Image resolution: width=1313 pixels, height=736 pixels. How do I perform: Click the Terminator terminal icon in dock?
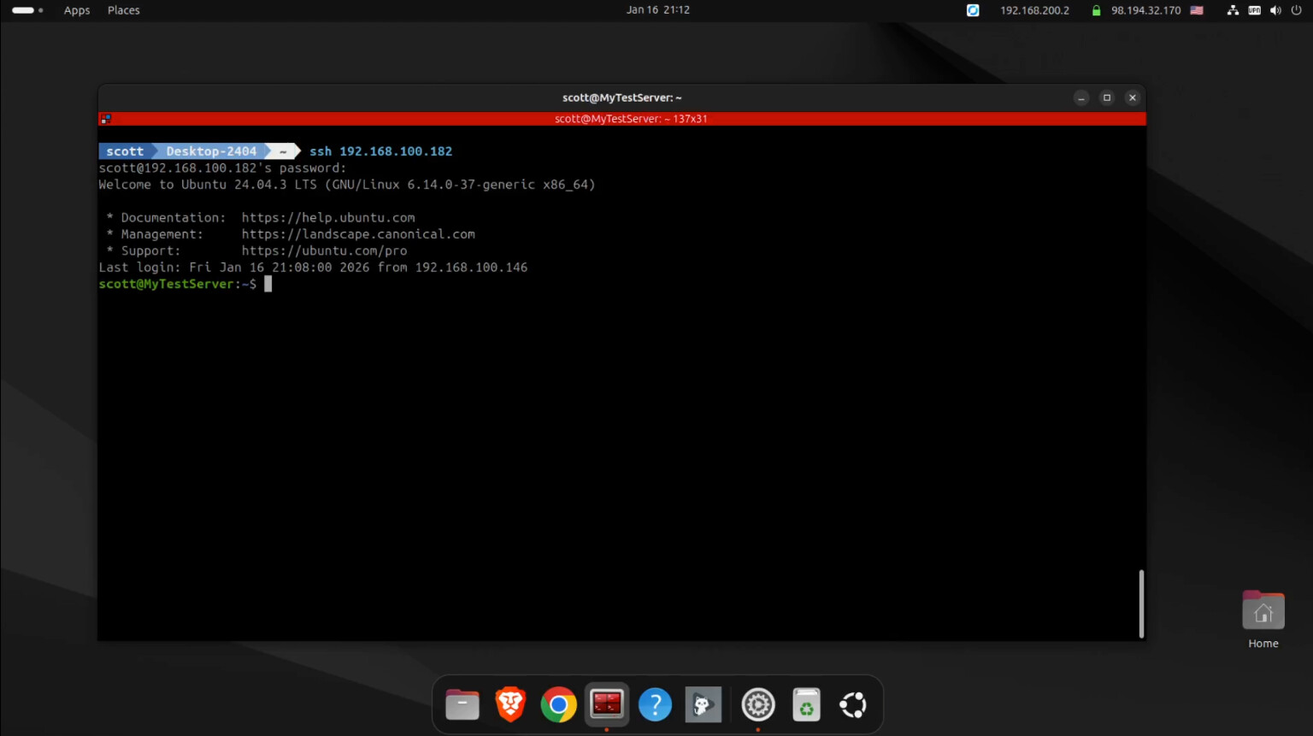click(607, 704)
